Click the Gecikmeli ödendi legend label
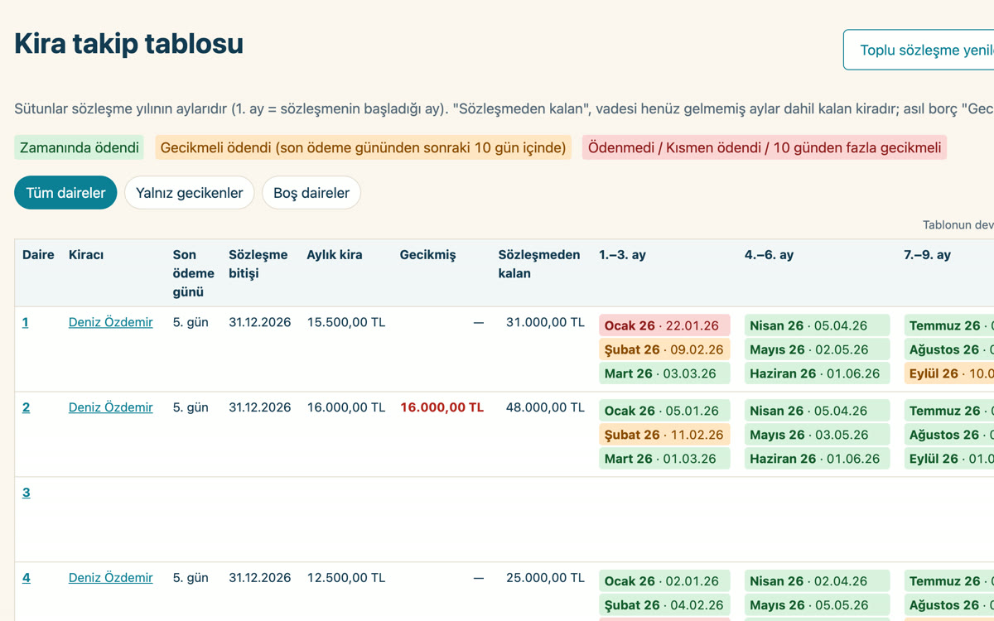Screen dimensions: 994x621 [364, 147]
